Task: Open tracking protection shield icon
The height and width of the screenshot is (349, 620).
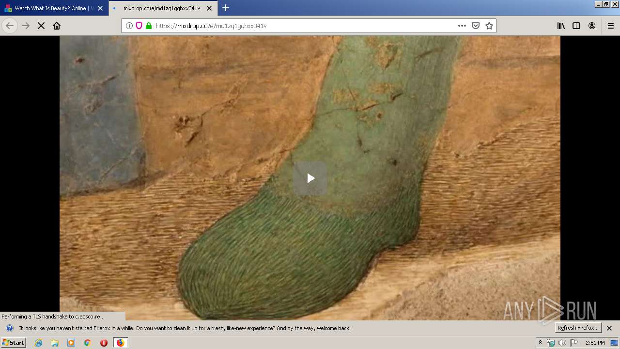Action: [x=139, y=26]
